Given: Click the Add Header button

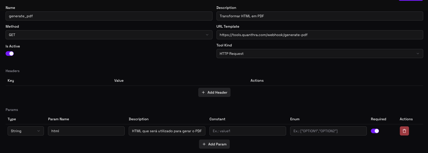Looking at the screenshot, I should coord(214,92).
